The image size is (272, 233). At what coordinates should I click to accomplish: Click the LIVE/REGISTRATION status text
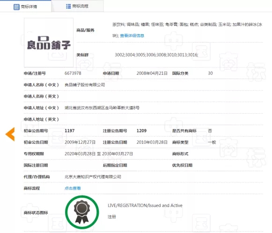tap(145, 205)
